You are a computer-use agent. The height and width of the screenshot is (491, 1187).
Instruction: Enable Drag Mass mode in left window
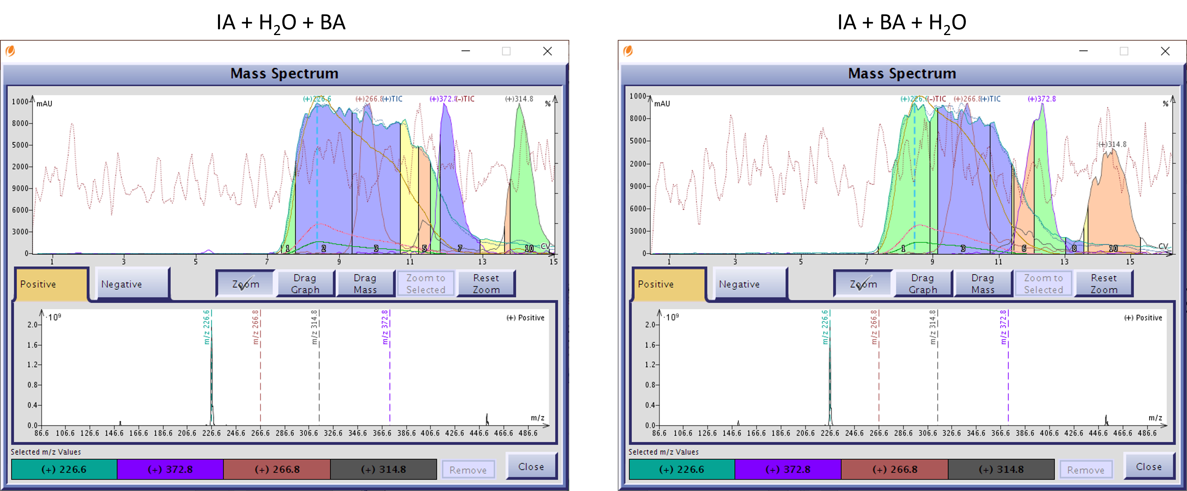tap(365, 284)
